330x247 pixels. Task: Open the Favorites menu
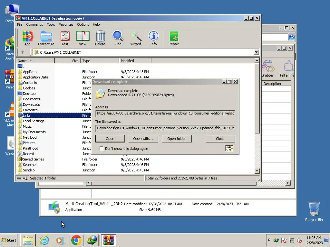[x=66, y=24]
